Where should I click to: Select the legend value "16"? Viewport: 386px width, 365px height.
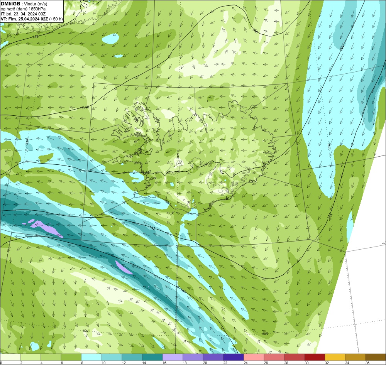click(164, 363)
